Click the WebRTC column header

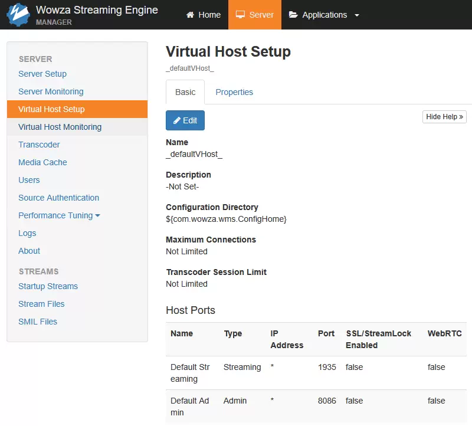tap(445, 333)
